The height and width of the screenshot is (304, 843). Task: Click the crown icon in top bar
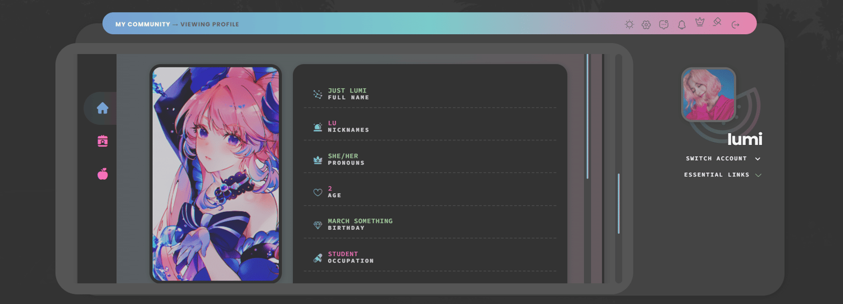(x=700, y=22)
